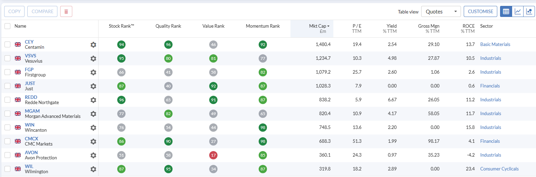
Task: Sort by P/E TTM column header
Action: 357,29
